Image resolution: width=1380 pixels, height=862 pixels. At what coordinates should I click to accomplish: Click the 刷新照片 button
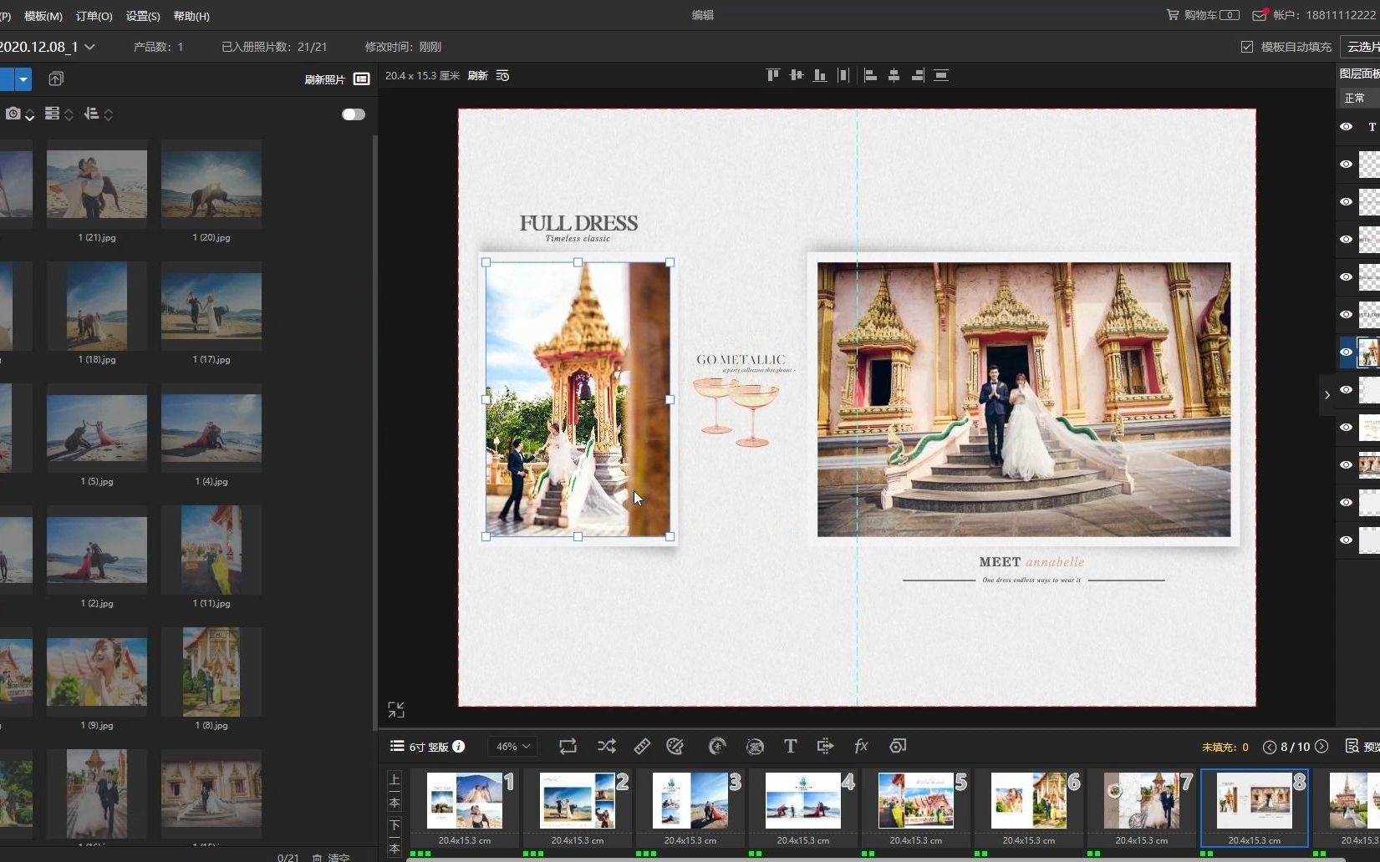[324, 79]
